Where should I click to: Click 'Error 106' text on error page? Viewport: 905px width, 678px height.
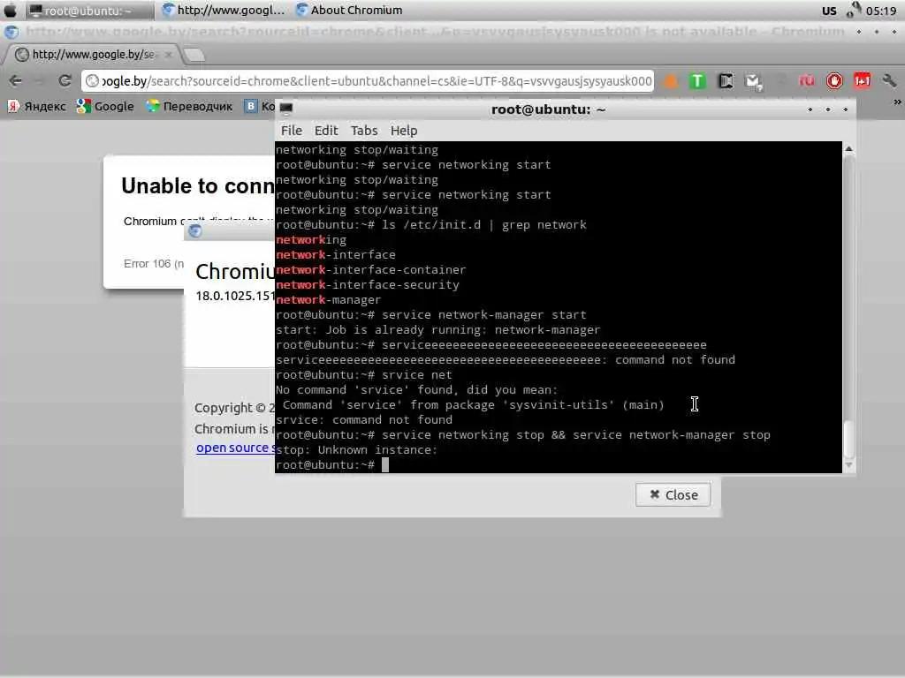(154, 263)
